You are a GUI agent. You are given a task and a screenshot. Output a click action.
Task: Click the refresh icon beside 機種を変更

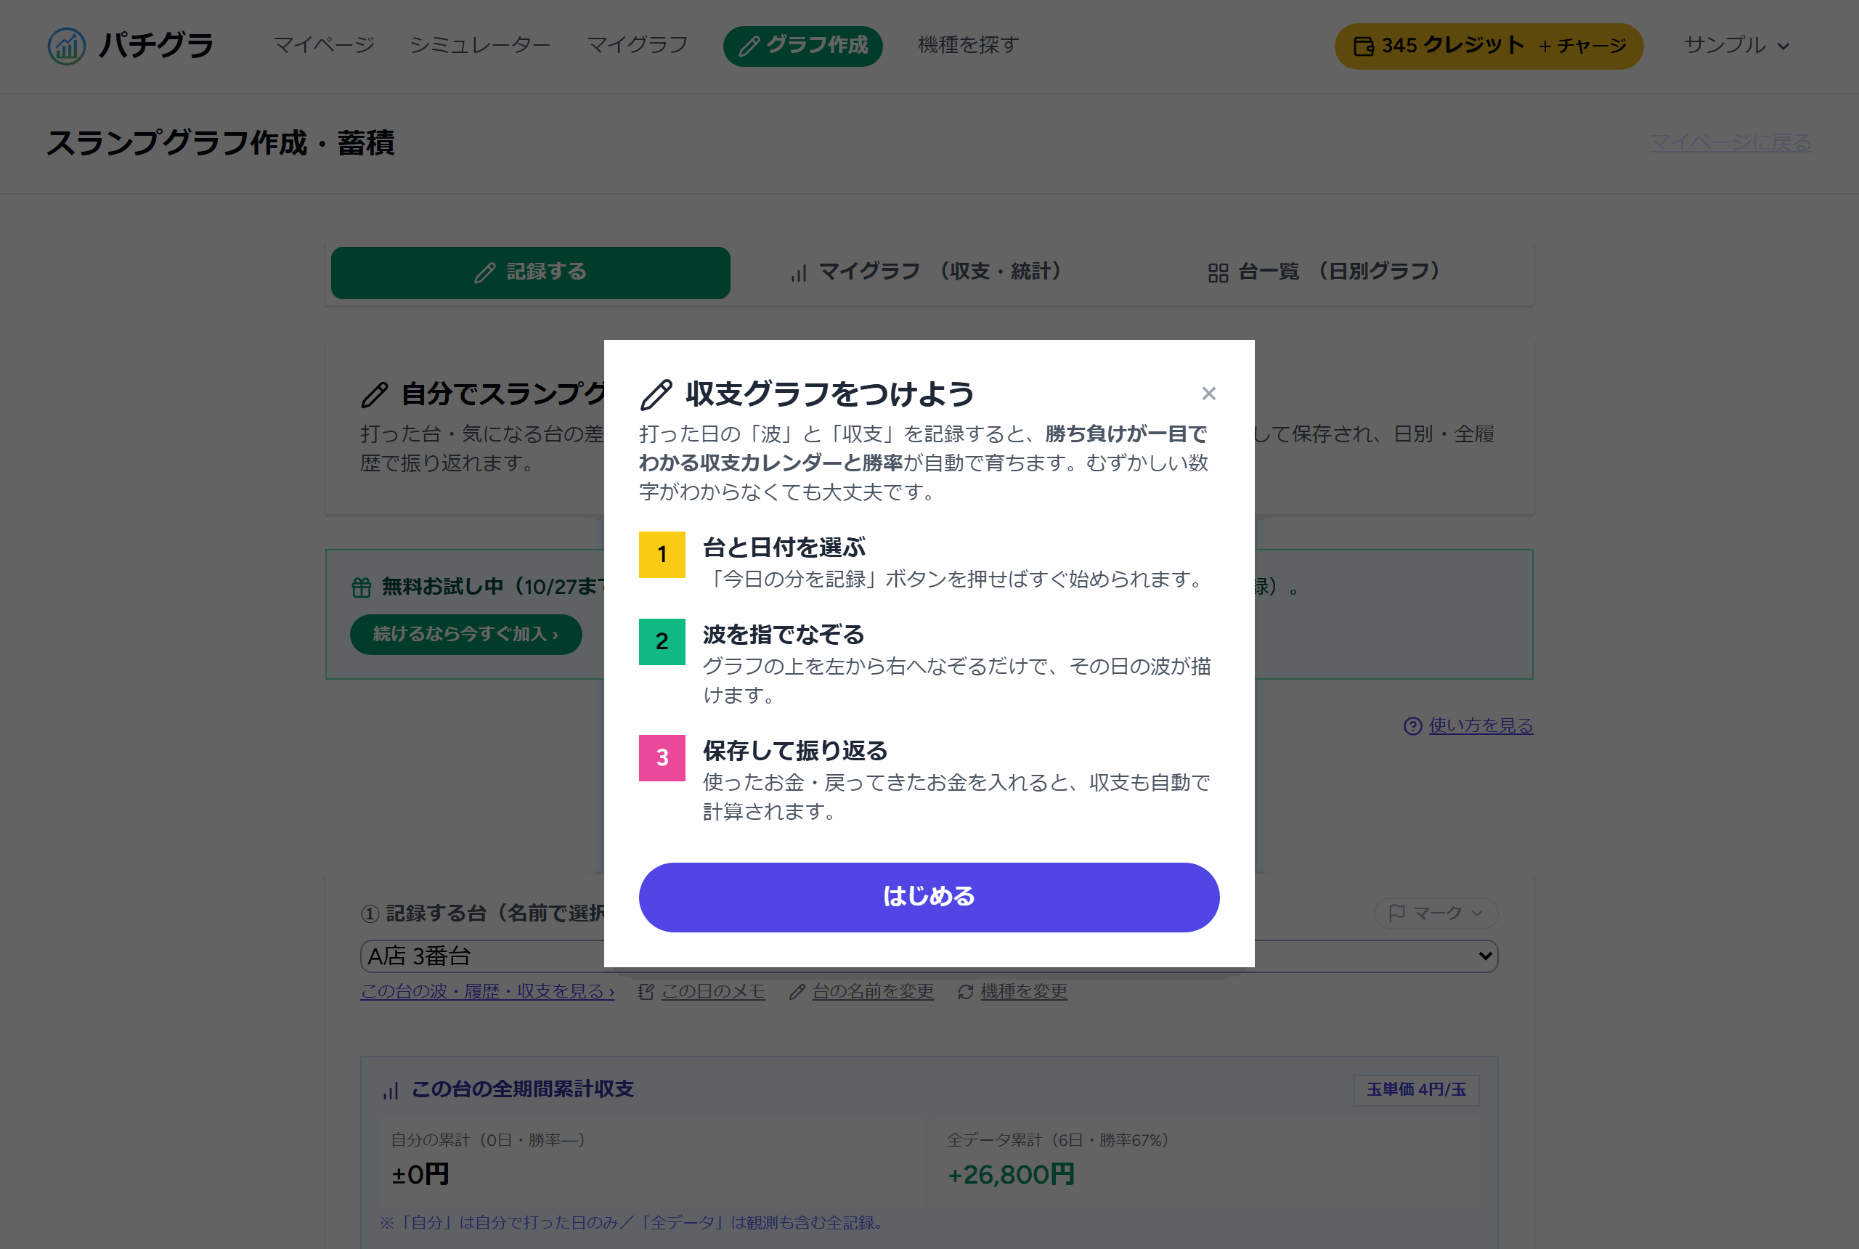tap(965, 992)
